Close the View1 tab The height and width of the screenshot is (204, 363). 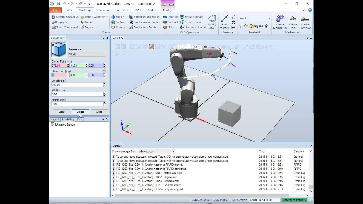pos(123,38)
